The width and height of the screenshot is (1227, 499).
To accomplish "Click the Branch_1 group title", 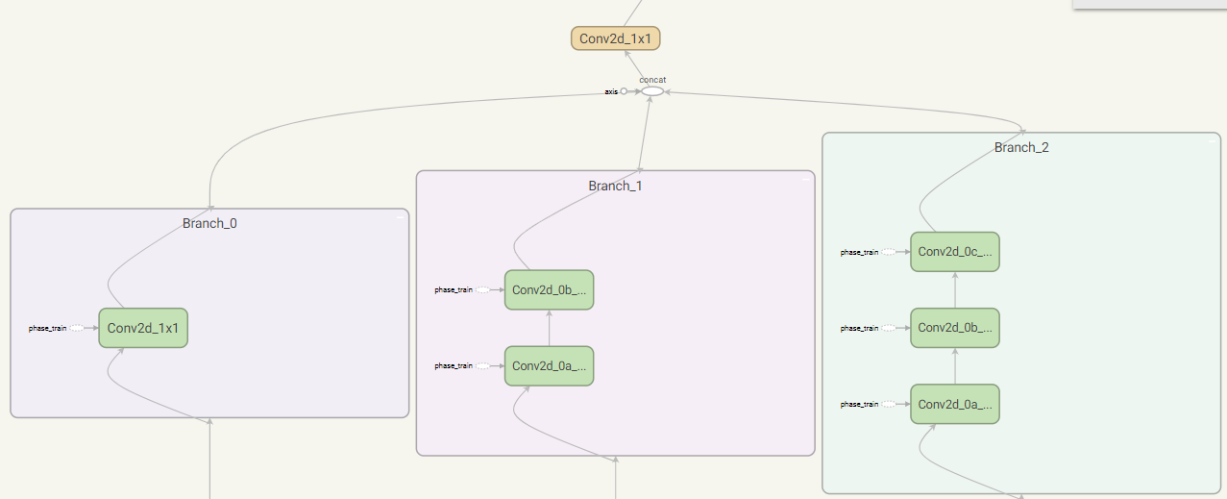I will tap(615, 186).
